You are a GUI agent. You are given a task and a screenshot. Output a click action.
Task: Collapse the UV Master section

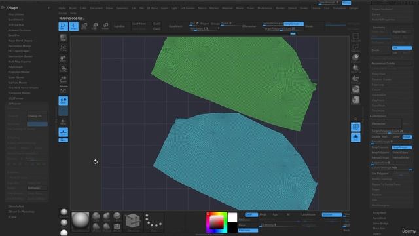[x=14, y=104]
